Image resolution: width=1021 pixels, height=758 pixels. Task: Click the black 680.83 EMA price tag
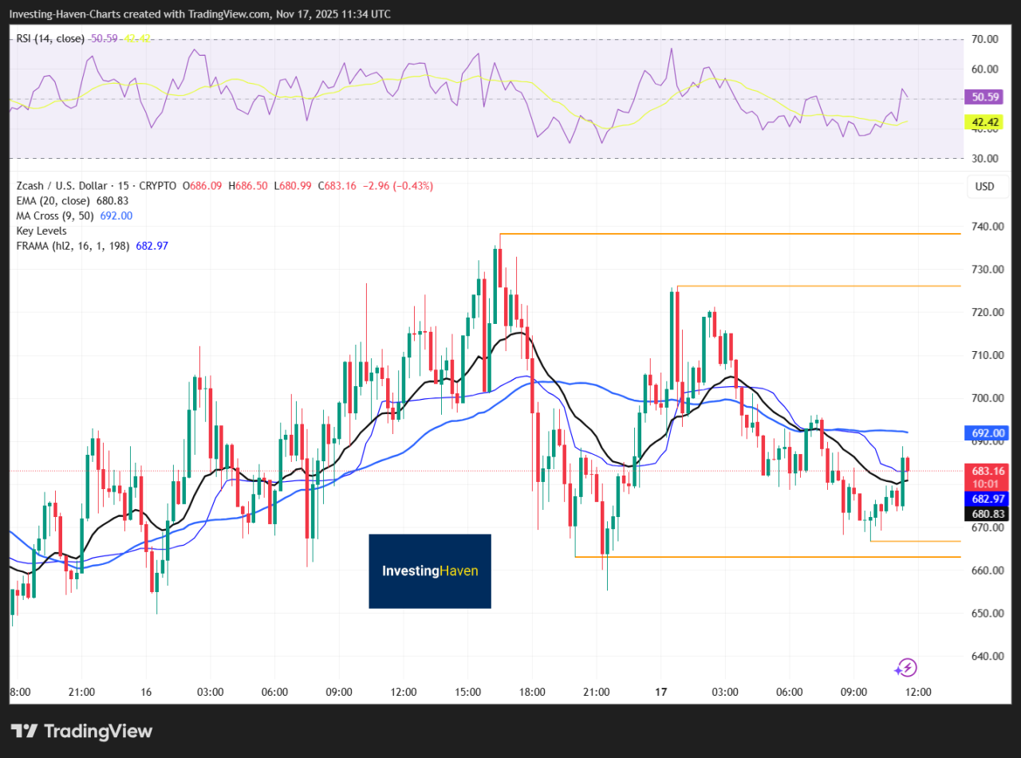click(x=987, y=513)
